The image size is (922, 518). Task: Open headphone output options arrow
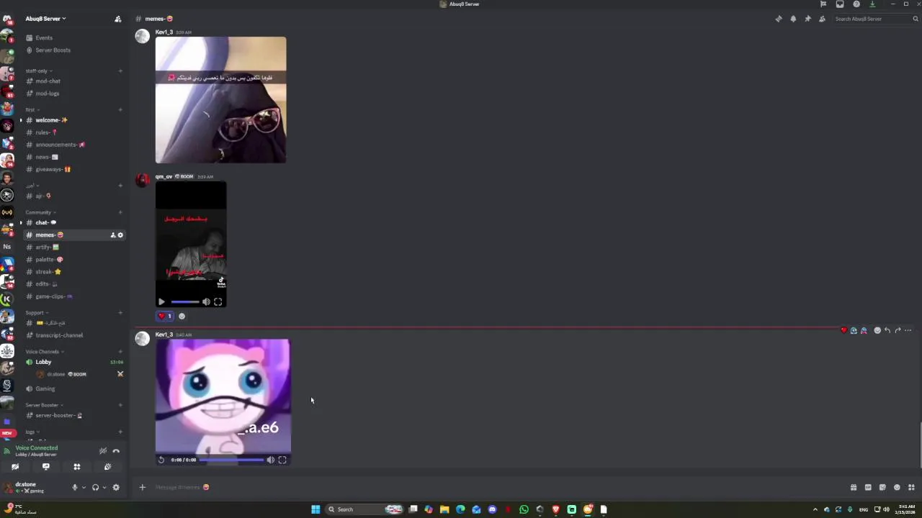point(104,487)
